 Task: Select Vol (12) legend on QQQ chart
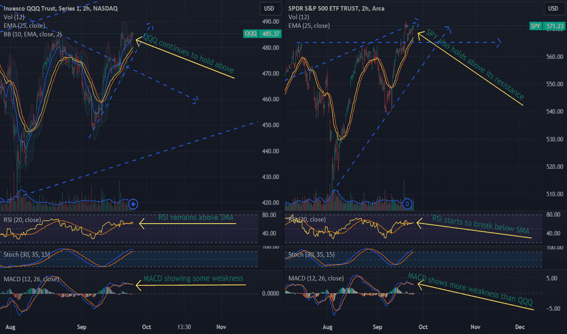click(14, 17)
